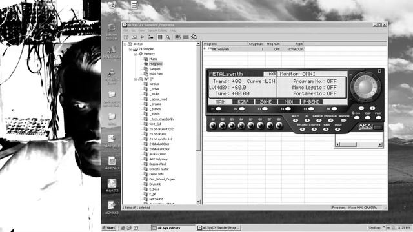Click the PROGRAM mode button on sampler
This screenshot has height=232, width=413.
pyautogui.click(x=330, y=121)
